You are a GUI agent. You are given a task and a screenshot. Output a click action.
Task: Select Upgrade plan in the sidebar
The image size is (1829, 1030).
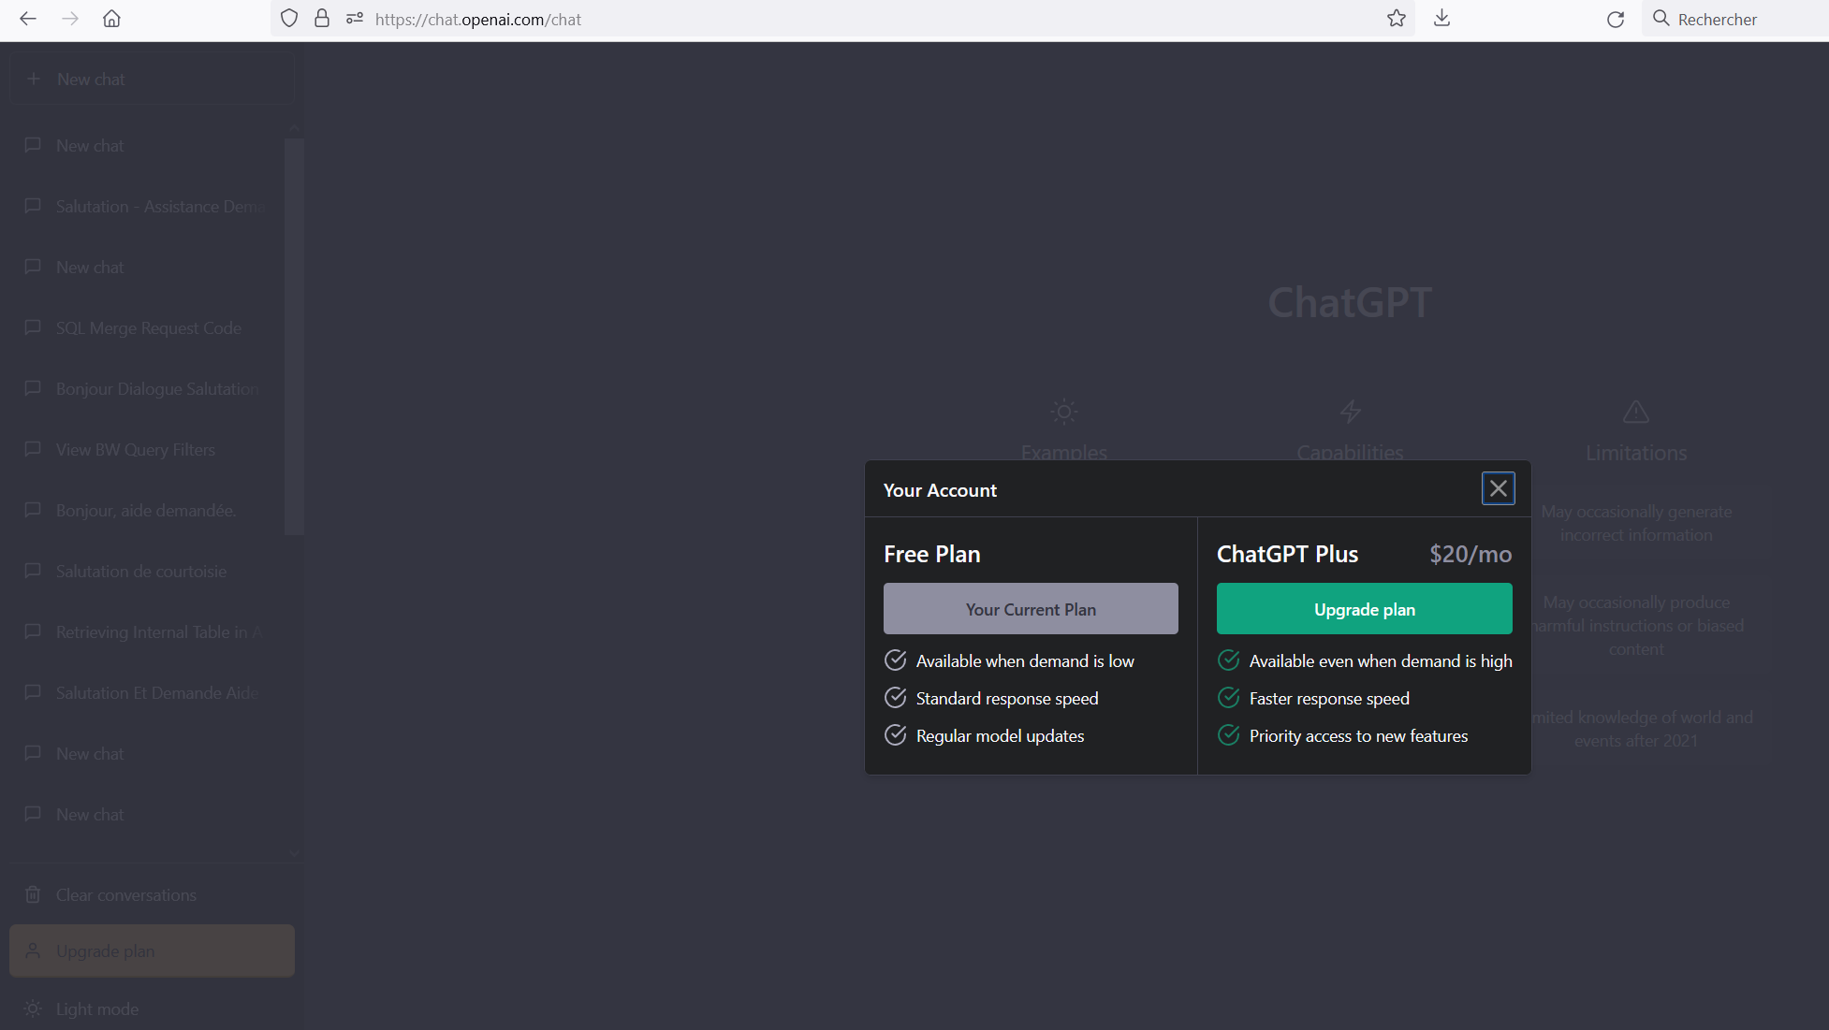click(x=153, y=951)
